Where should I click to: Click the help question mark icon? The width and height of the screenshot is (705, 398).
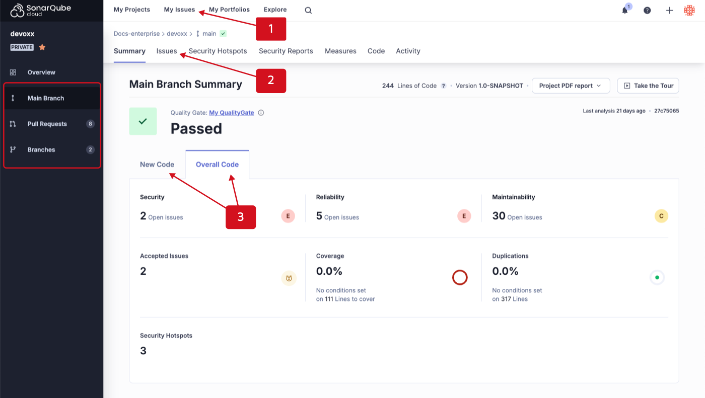pos(647,10)
